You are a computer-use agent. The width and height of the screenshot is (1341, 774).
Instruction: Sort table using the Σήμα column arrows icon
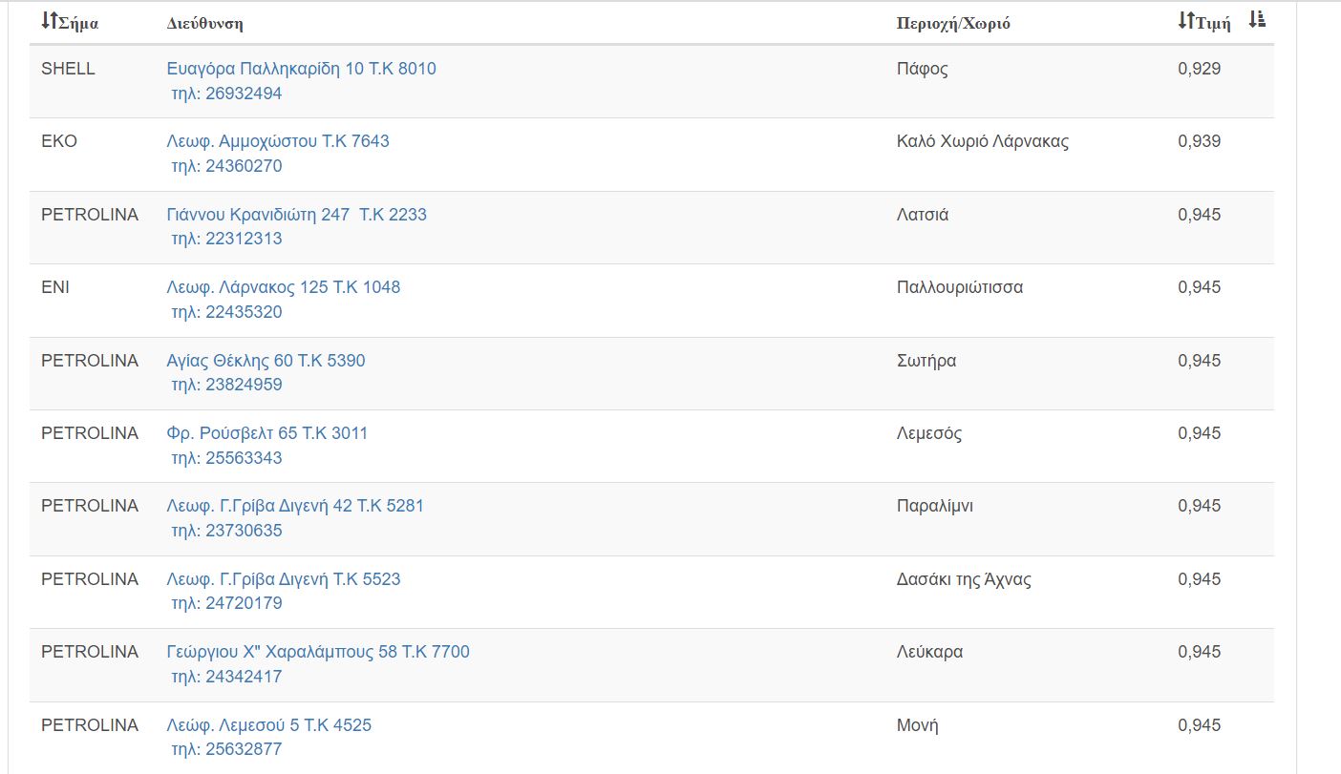[49, 21]
